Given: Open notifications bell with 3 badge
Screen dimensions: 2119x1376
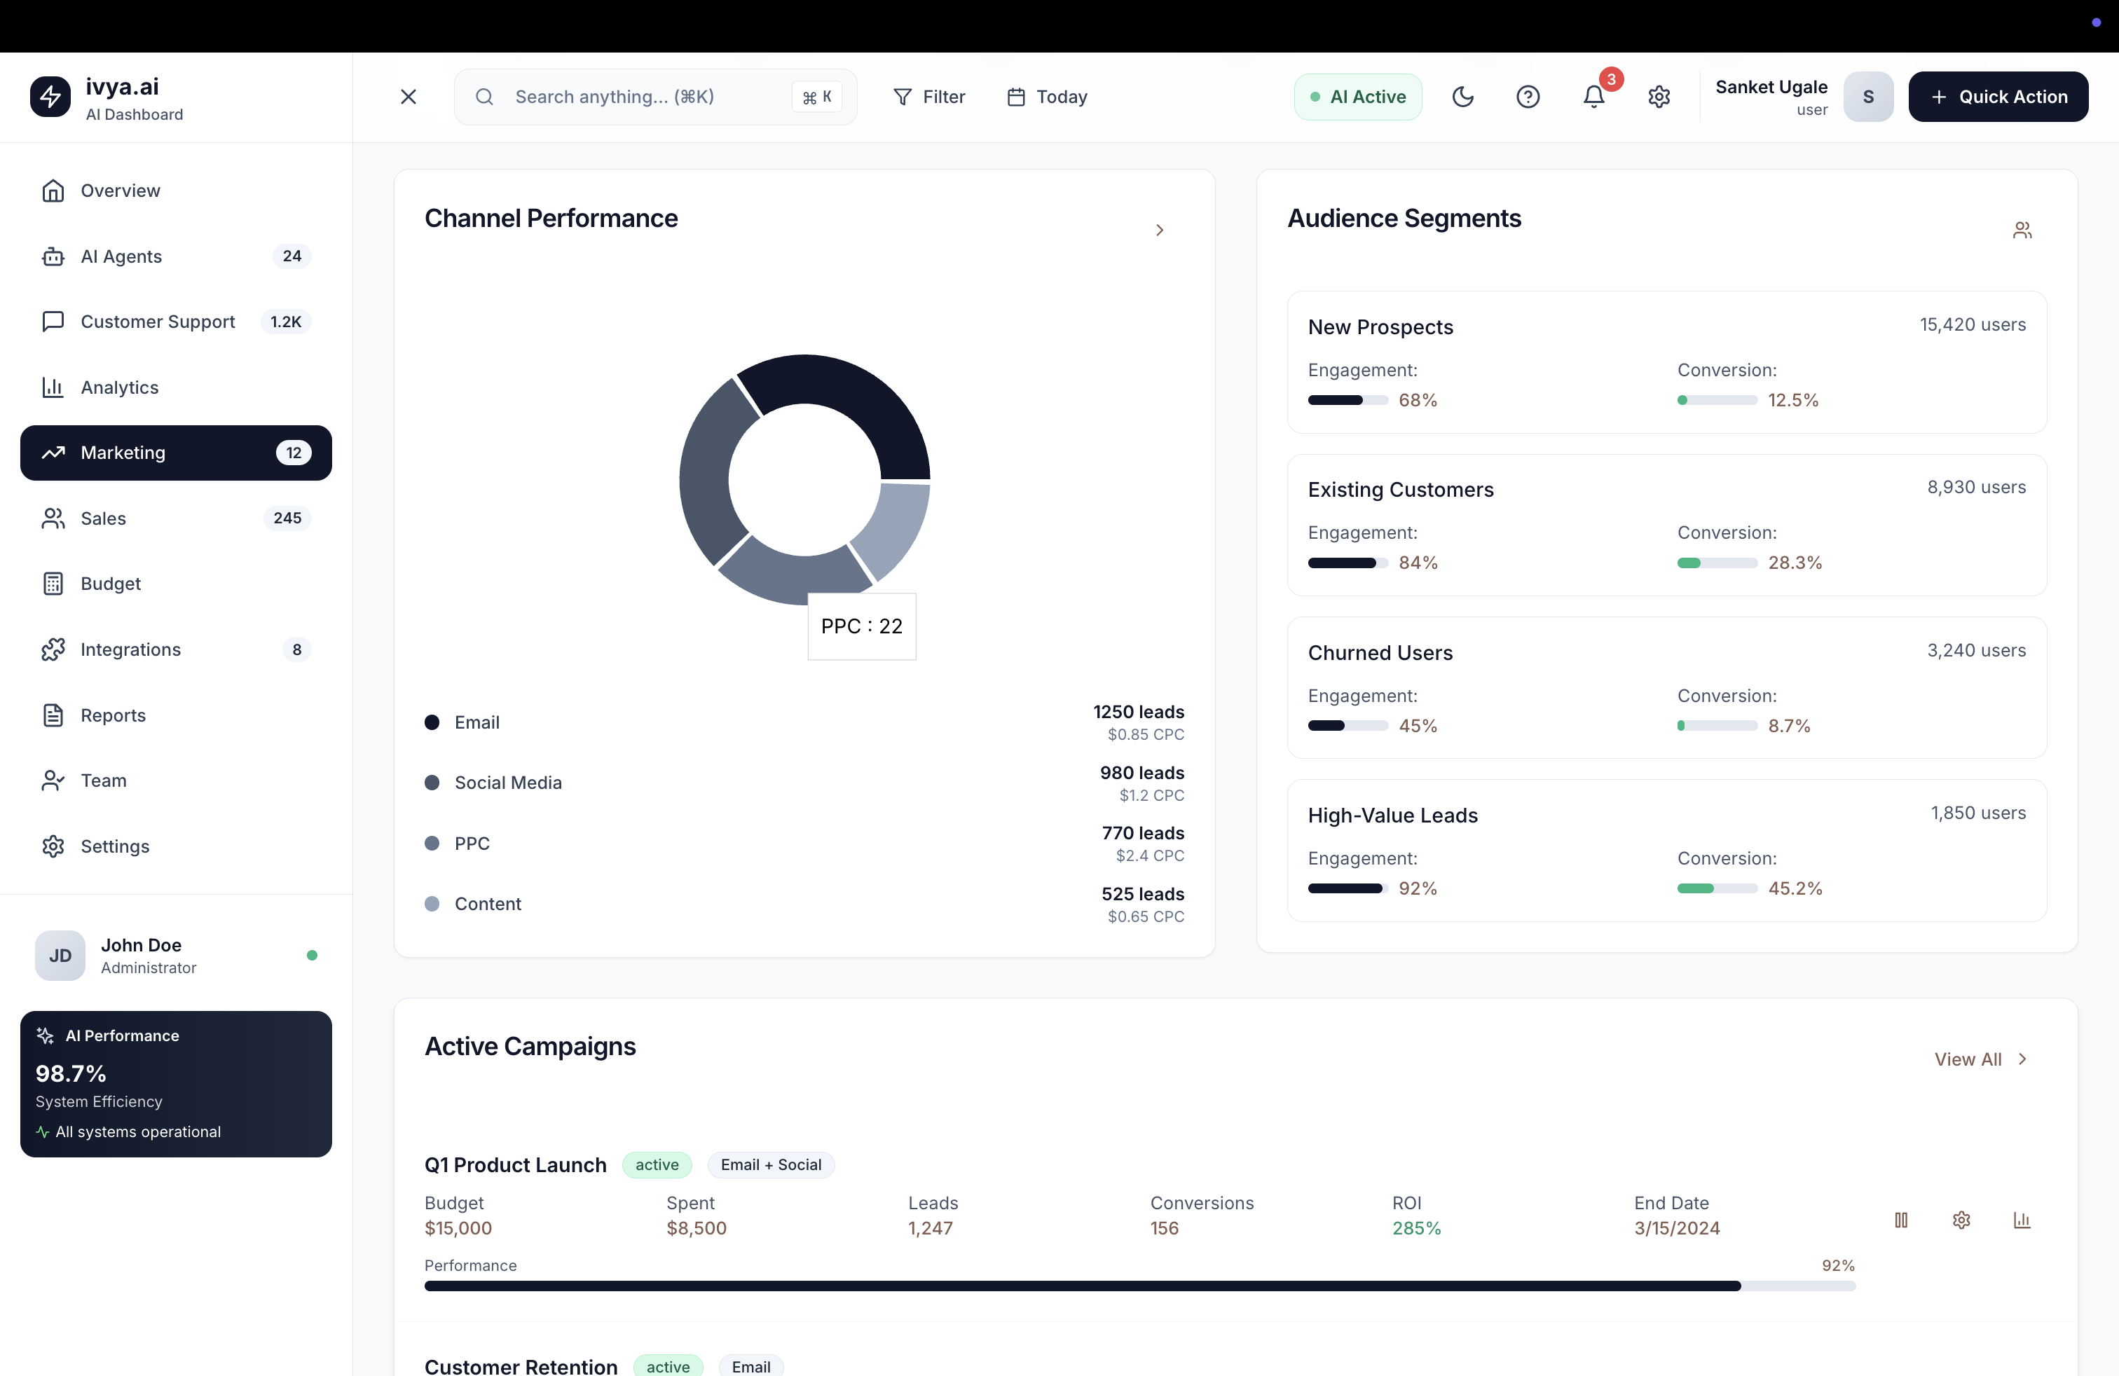Looking at the screenshot, I should point(1593,96).
